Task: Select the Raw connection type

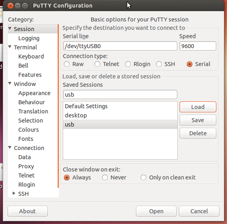Action: tap(67, 64)
